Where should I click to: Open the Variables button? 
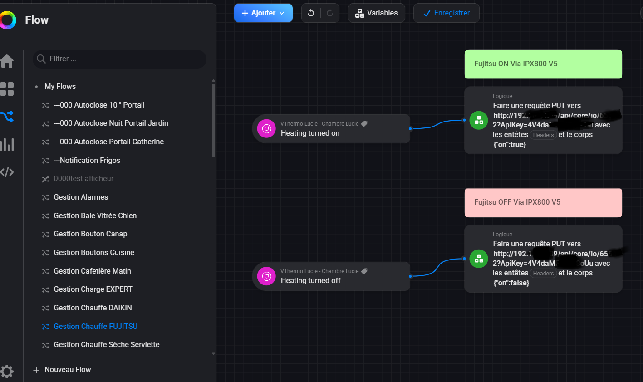click(376, 13)
